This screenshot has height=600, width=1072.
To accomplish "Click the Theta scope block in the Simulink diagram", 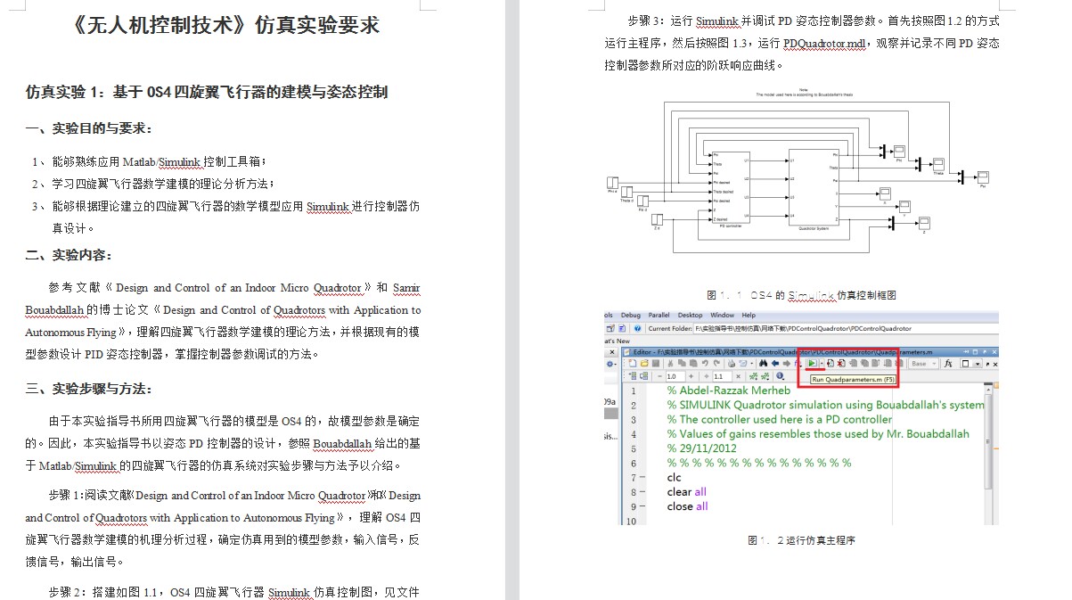I will (938, 164).
